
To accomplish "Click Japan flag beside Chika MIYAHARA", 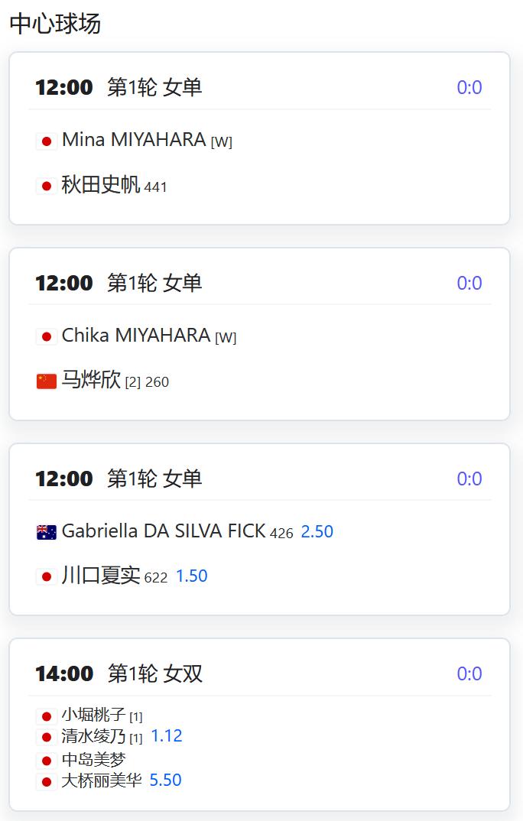I will (47, 336).
